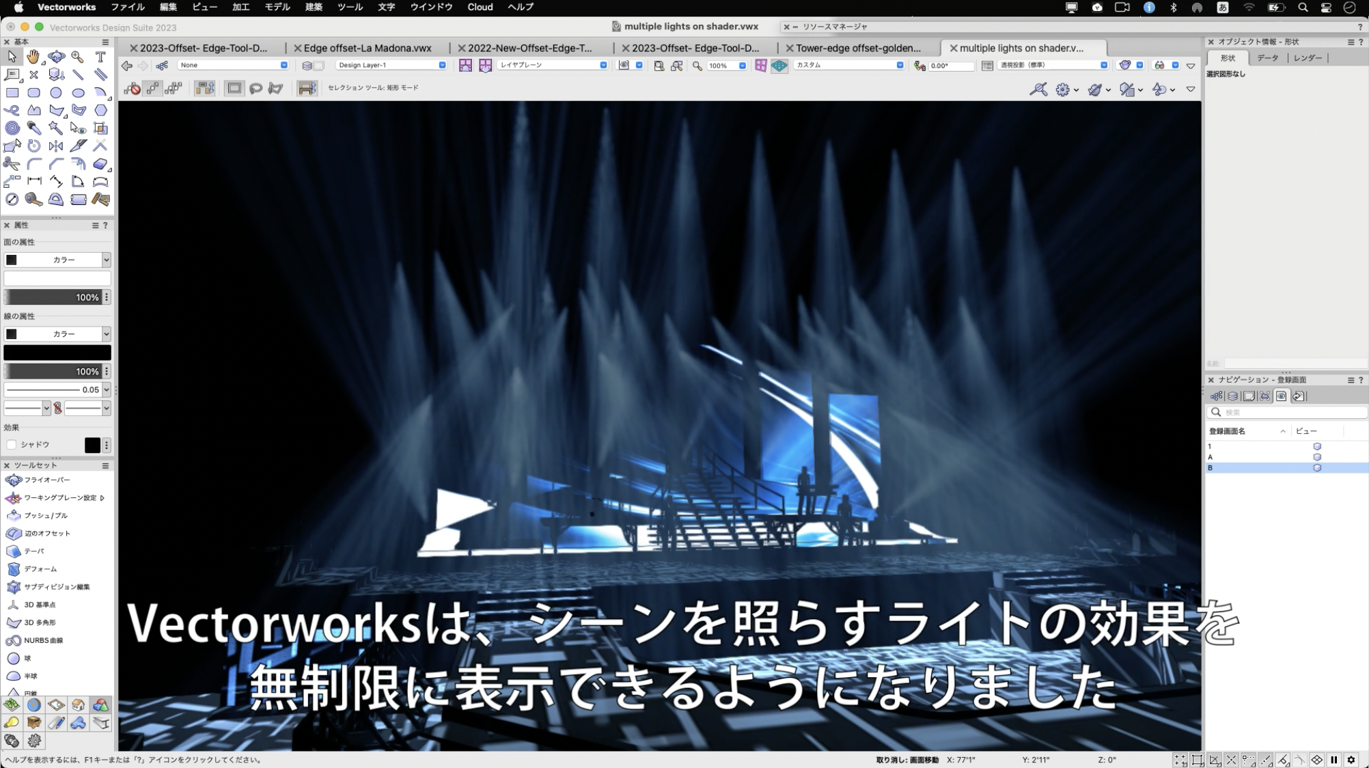Select the Zoom magnifier tool

coord(78,57)
